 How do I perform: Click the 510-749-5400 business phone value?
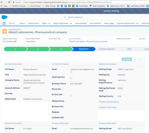(76, 84)
